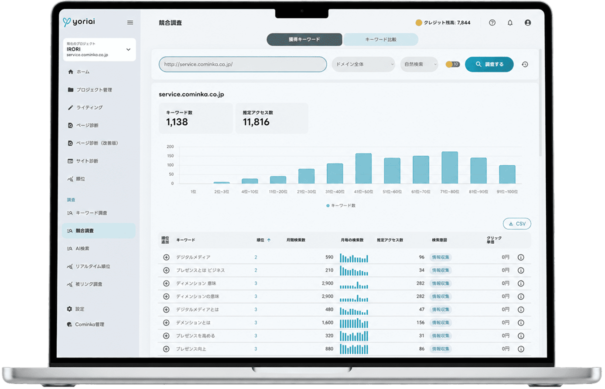605x389 pixels.
Task: Download results with CSV button
Action: 517,224
